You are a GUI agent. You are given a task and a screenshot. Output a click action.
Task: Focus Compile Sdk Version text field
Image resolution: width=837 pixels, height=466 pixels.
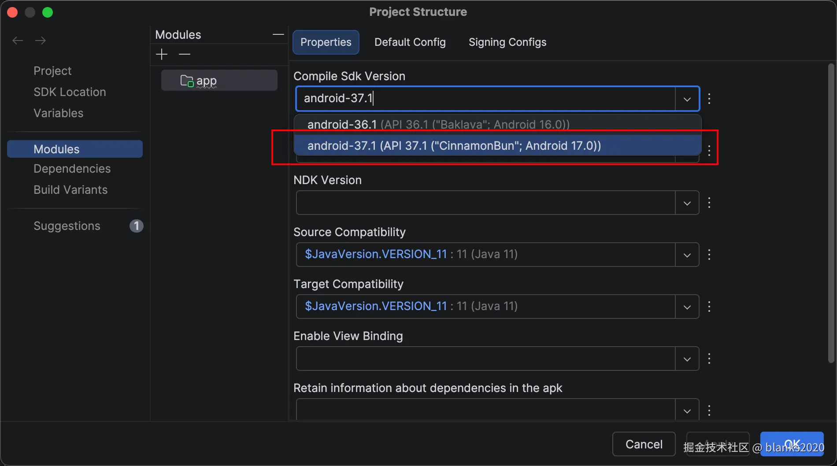click(485, 99)
